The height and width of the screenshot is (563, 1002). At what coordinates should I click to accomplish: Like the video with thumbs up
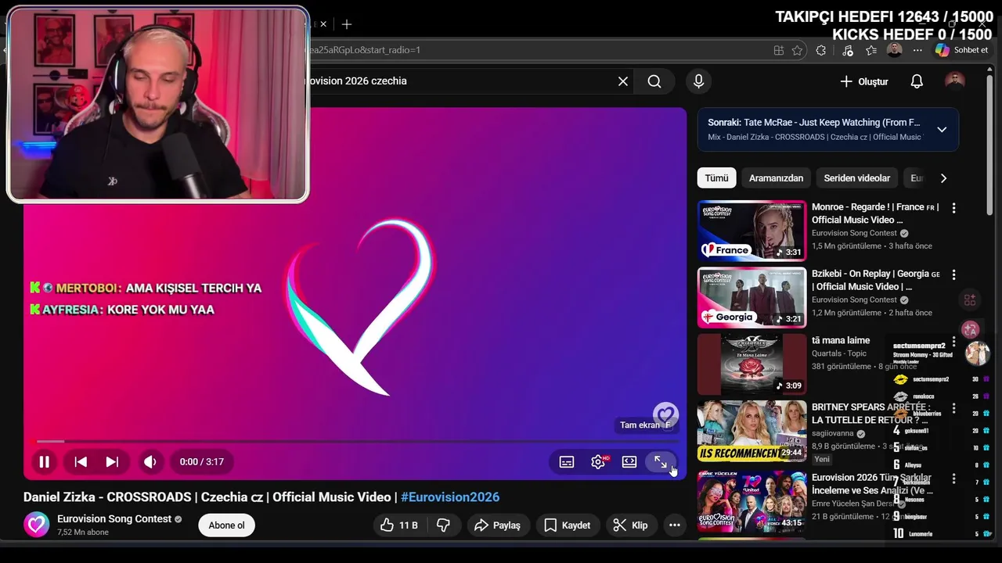pos(399,525)
